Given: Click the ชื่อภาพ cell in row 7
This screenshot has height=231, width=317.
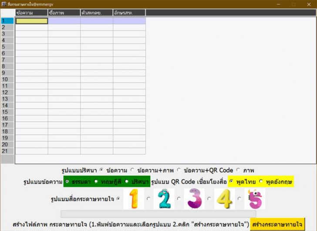Looking at the screenshot, I should point(64,60).
